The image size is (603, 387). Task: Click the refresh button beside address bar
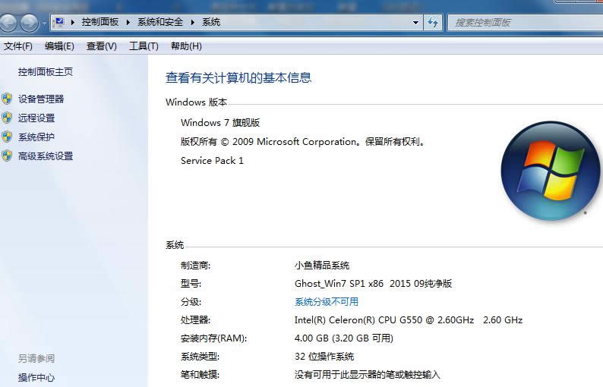433,23
